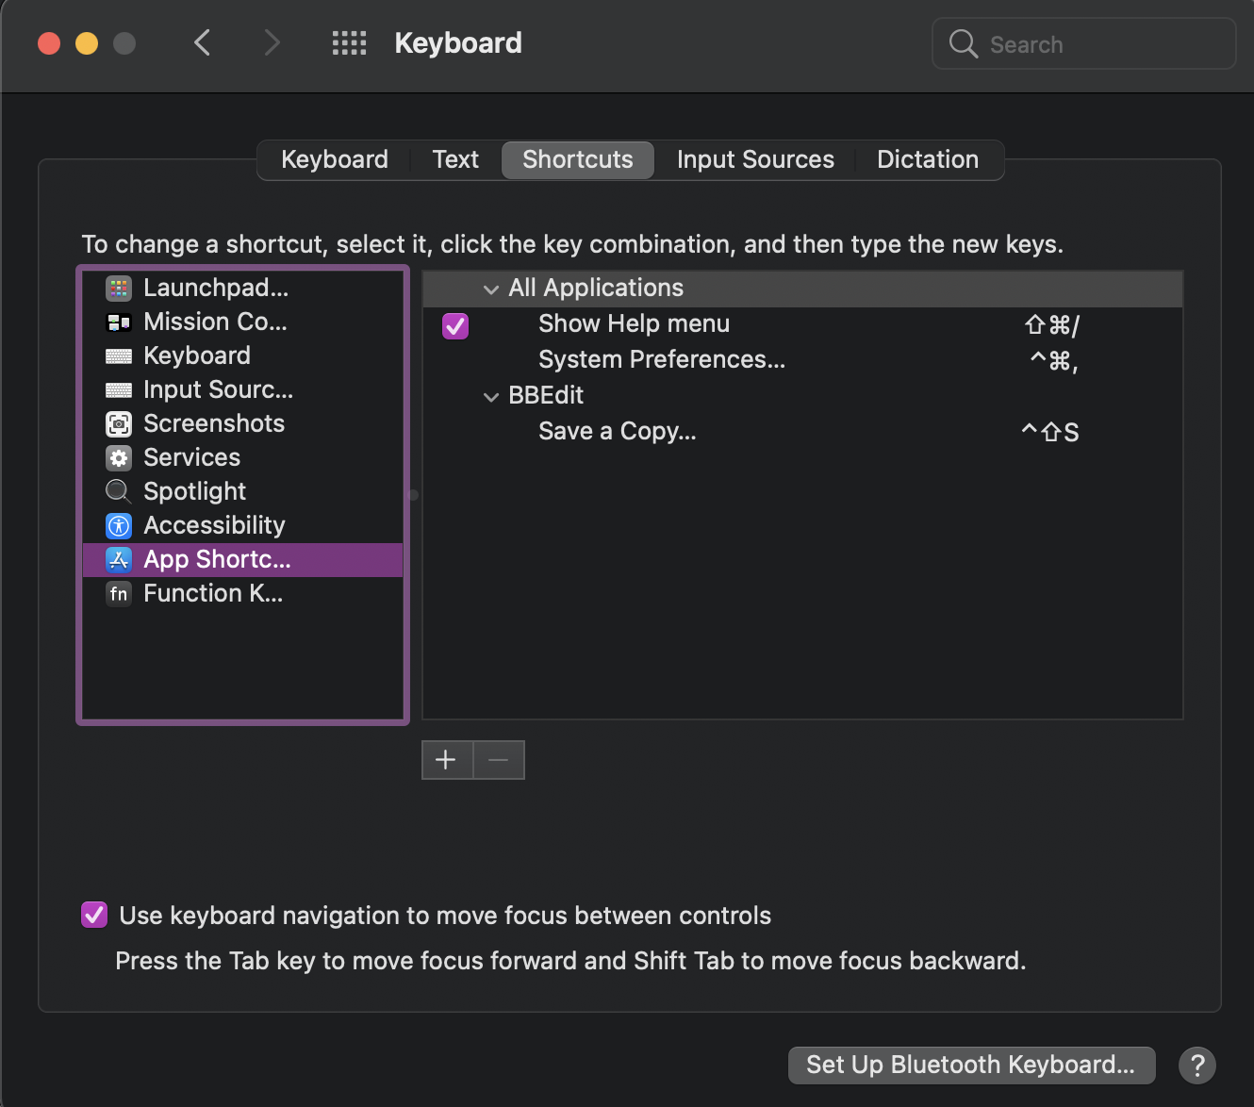Viewport: 1254px width, 1107px height.
Task: Click the help question mark button
Action: (1196, 1066)
